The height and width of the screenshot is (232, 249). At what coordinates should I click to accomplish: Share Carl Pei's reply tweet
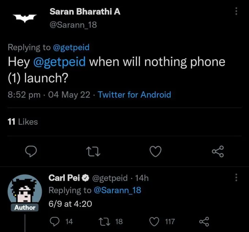click(204, 221)
